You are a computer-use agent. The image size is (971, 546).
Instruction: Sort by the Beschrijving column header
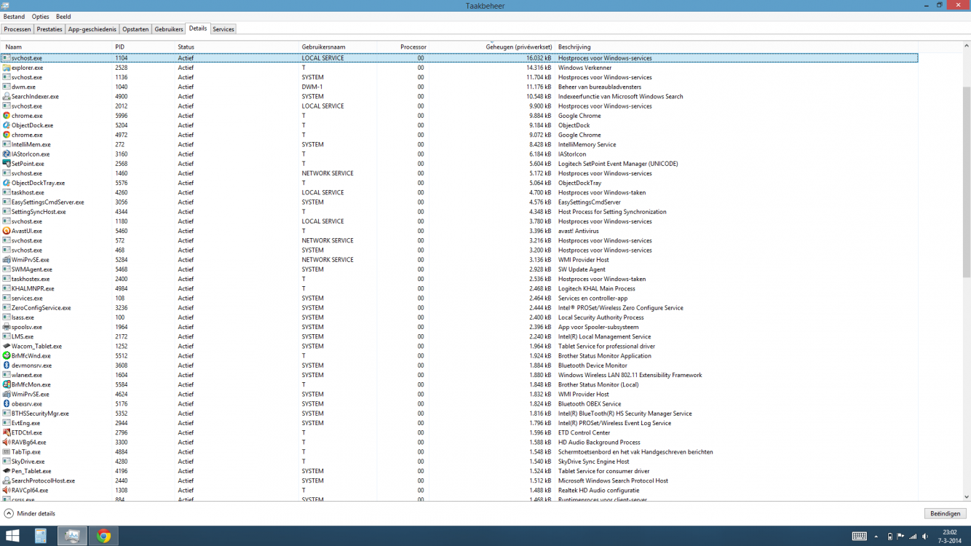coord(737,47)
